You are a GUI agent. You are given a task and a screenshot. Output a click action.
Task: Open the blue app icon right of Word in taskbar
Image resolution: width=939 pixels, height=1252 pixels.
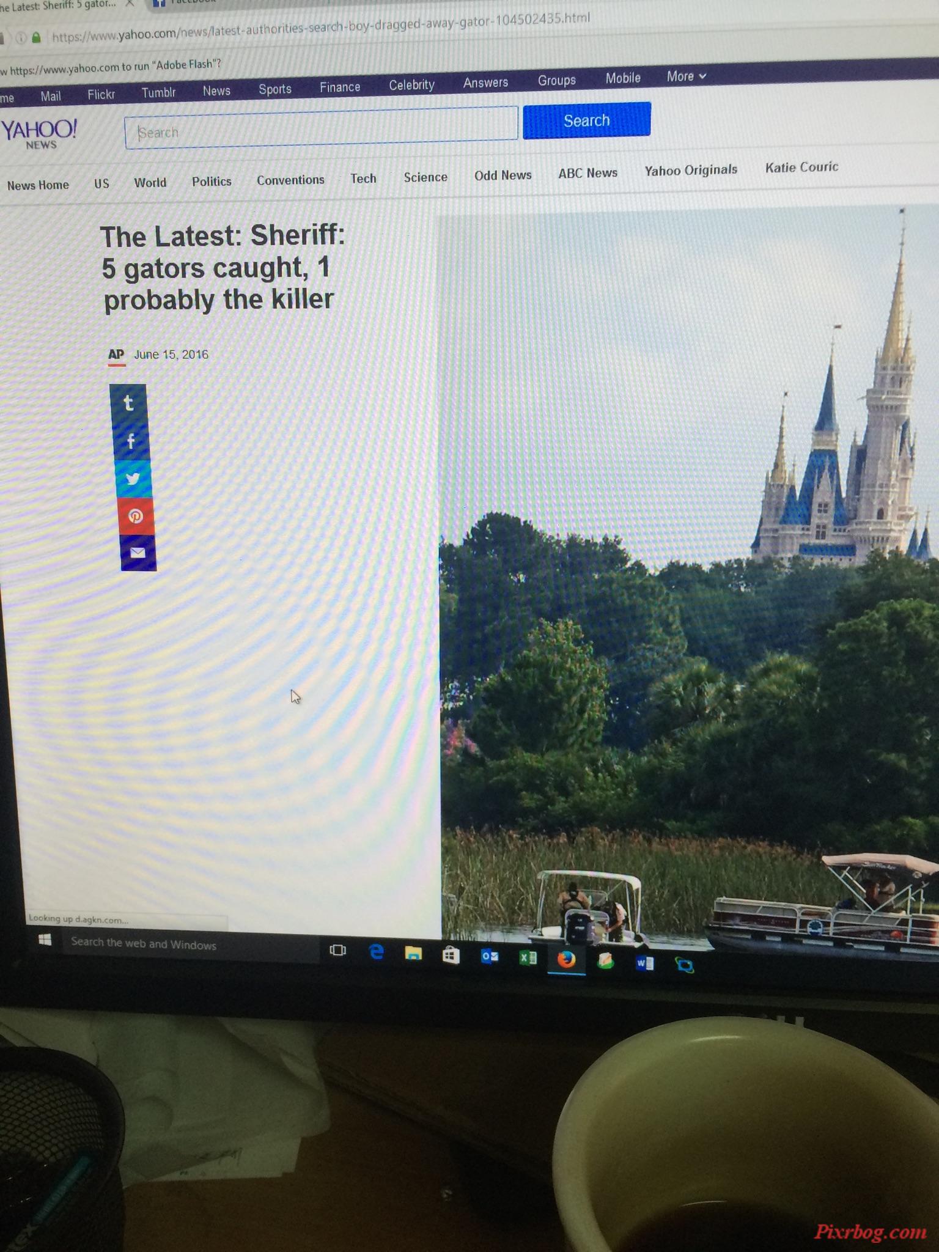[685, 965]
